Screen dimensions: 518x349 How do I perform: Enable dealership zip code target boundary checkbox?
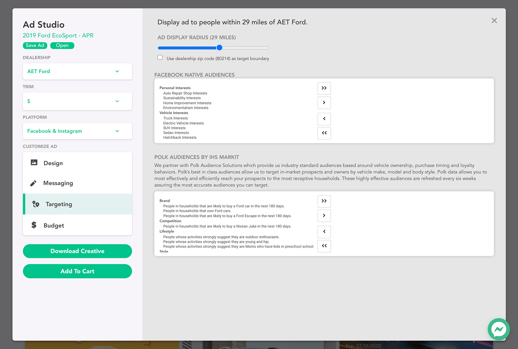pos(160,57)
